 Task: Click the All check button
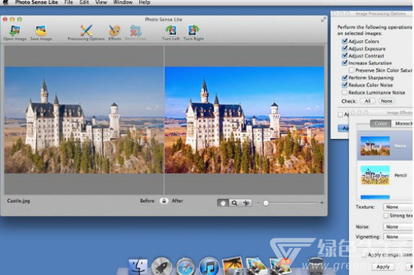367,101
